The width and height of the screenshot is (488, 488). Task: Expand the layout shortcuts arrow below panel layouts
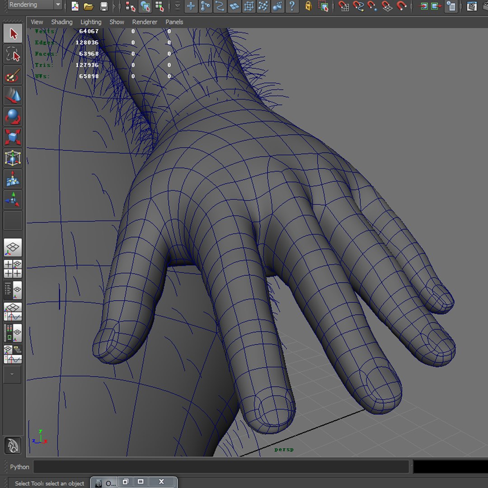12,374
